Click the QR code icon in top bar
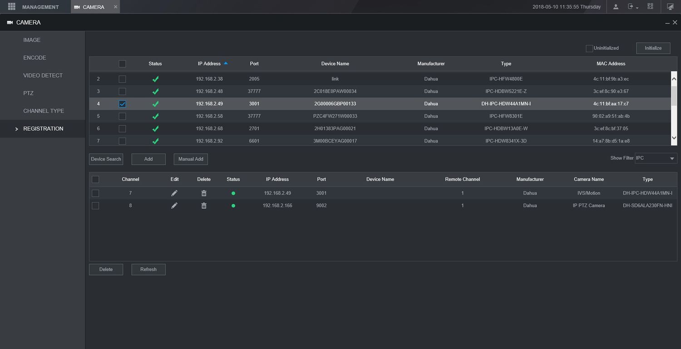 [x=650, y=7]
